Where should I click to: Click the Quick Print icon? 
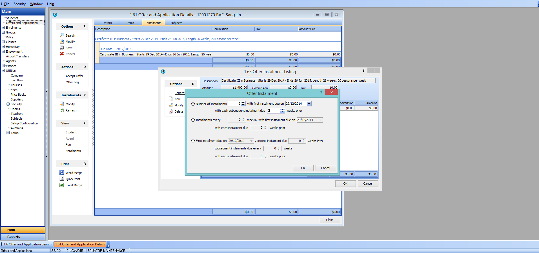click(x=62, y=179)
